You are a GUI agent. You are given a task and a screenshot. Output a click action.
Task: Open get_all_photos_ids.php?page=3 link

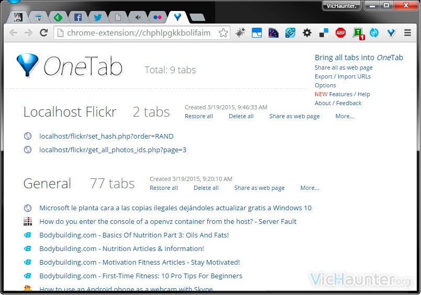click(x=113, y=150)
